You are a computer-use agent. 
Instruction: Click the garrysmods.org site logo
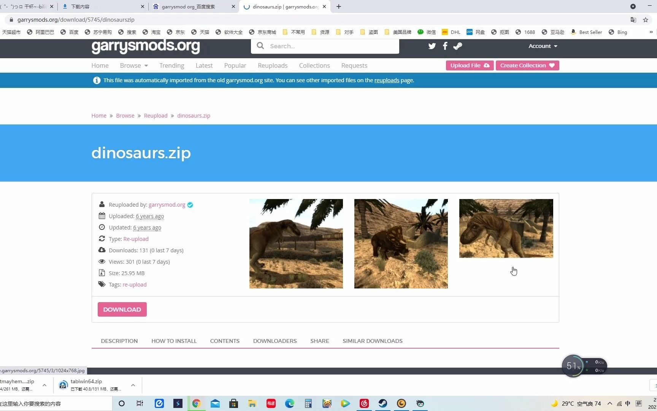(x=146, y=46)
